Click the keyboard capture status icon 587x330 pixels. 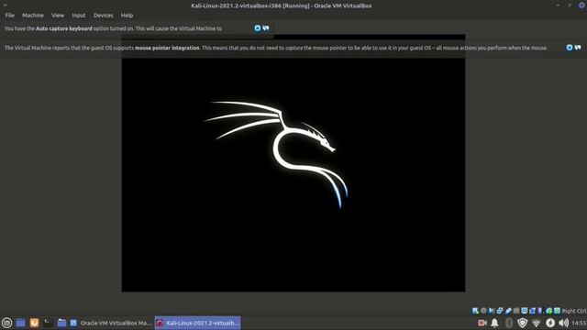coord(557,311)
